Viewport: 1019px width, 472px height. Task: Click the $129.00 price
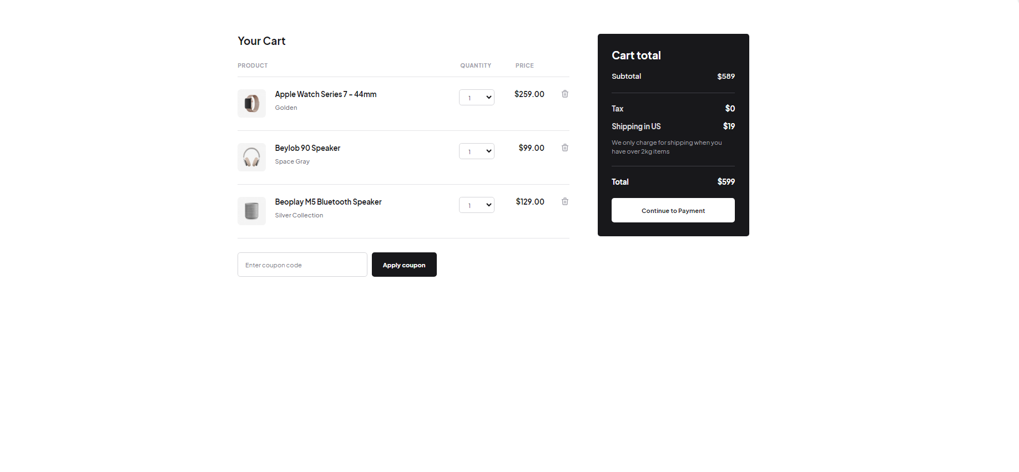[x=530, y=202]
